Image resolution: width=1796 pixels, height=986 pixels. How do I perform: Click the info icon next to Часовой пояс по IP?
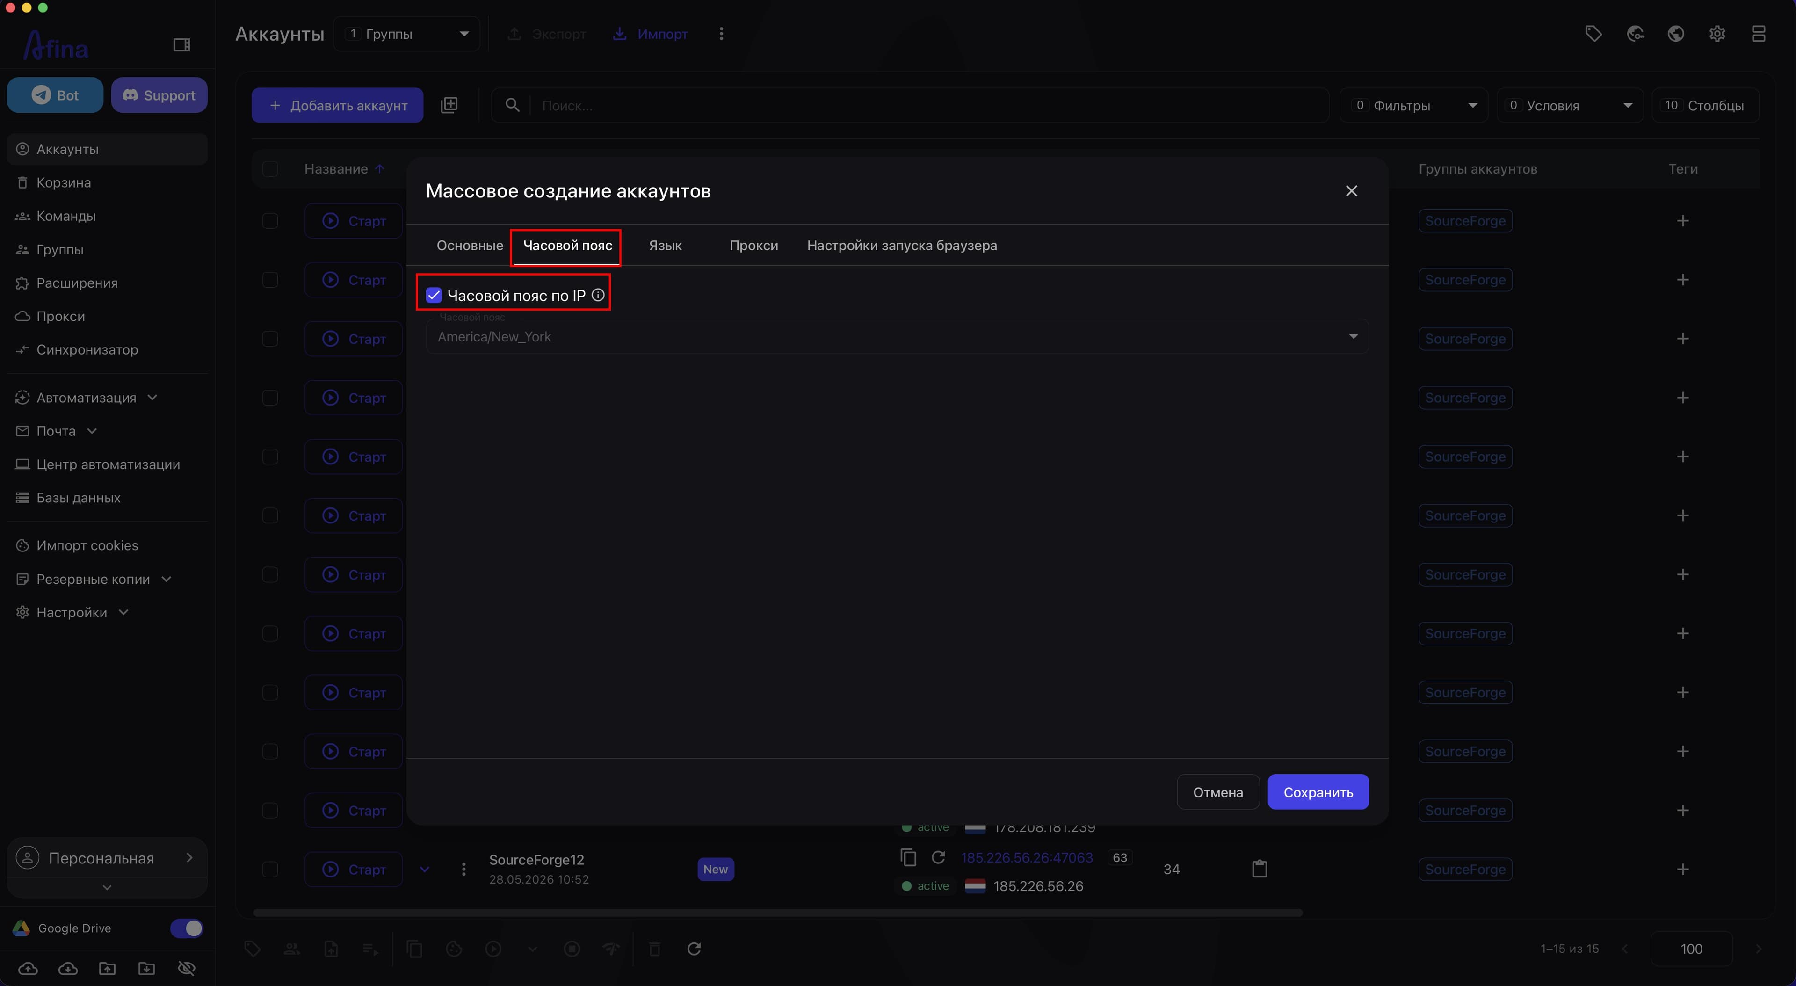(598, 295)
